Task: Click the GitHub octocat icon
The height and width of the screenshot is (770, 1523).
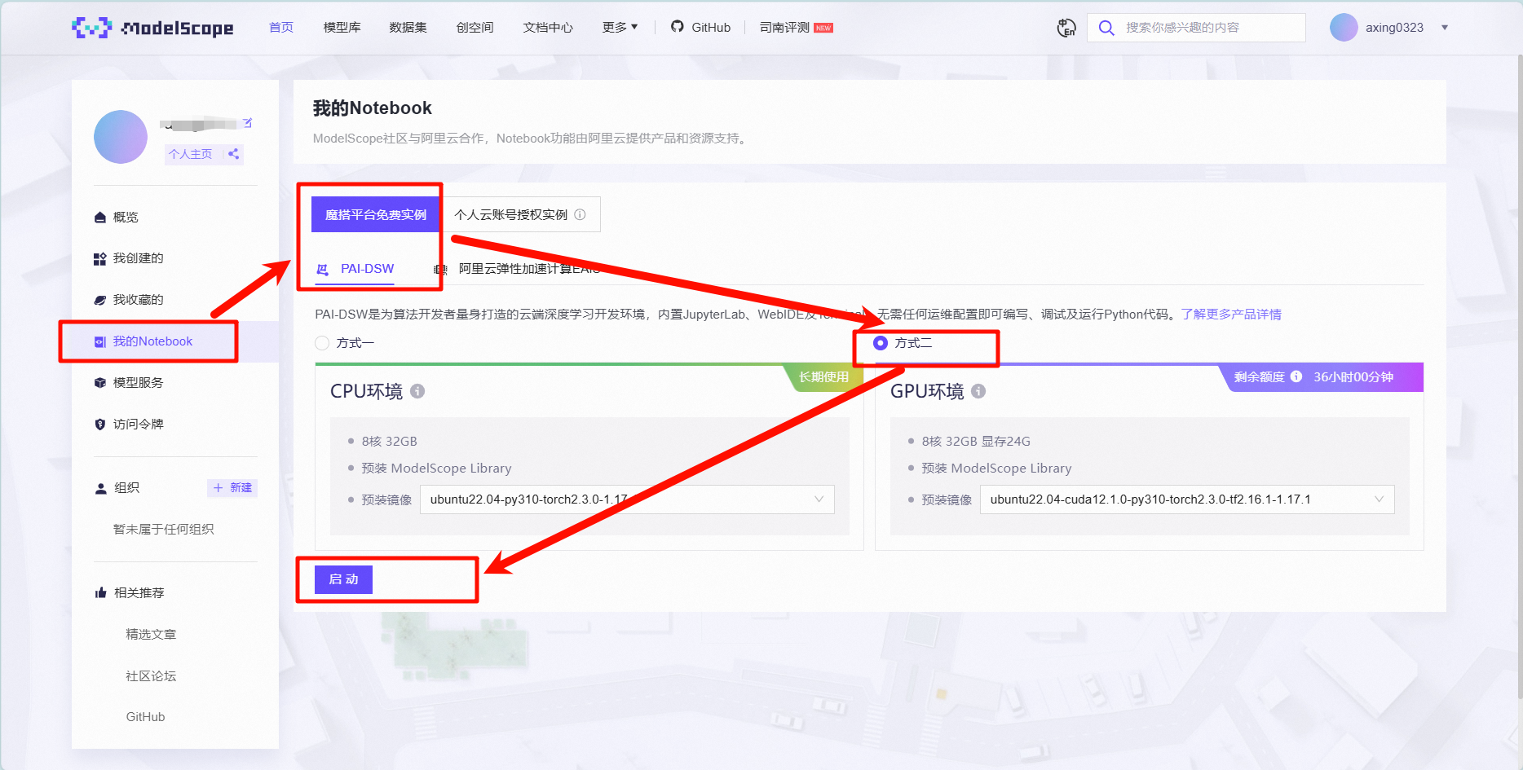Action: click(x=678, y=27)
